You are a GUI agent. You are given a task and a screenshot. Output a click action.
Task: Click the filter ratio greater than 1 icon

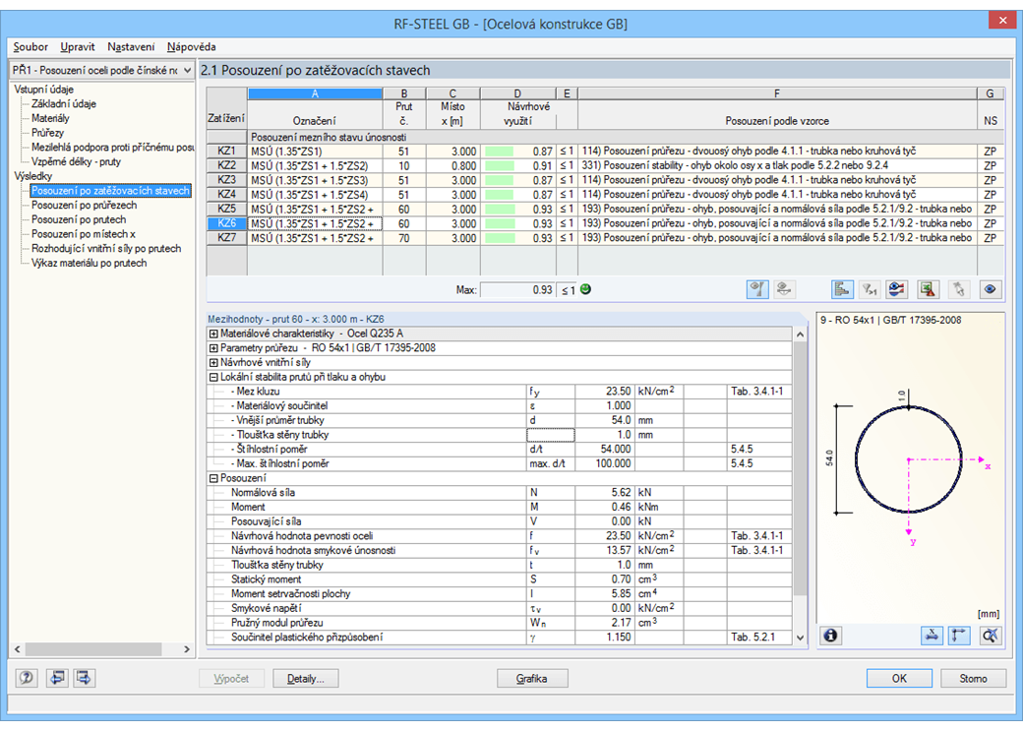(869, 290)
